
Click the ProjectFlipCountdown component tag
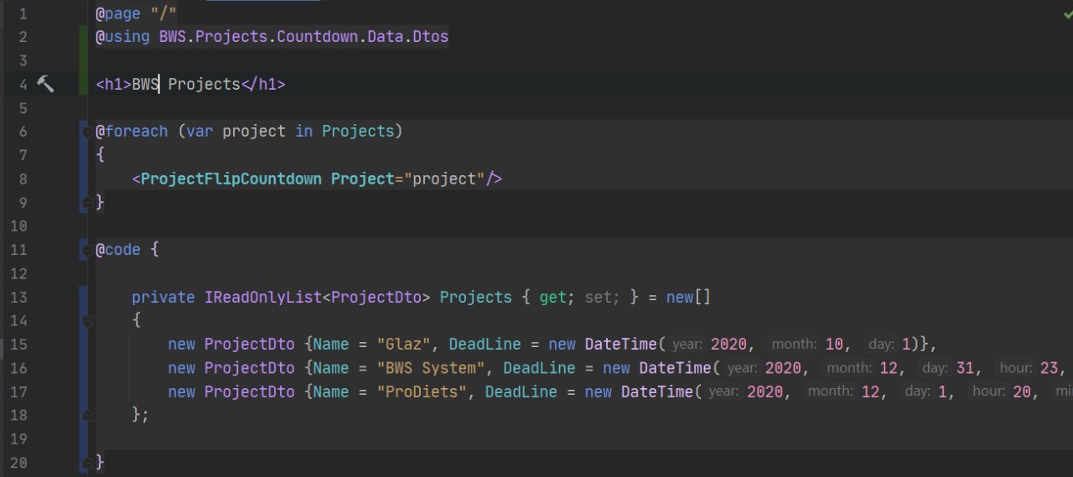[x=231, y=179]
